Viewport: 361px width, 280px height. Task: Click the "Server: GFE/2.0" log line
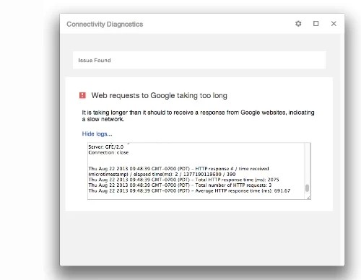tap(106, 146)
